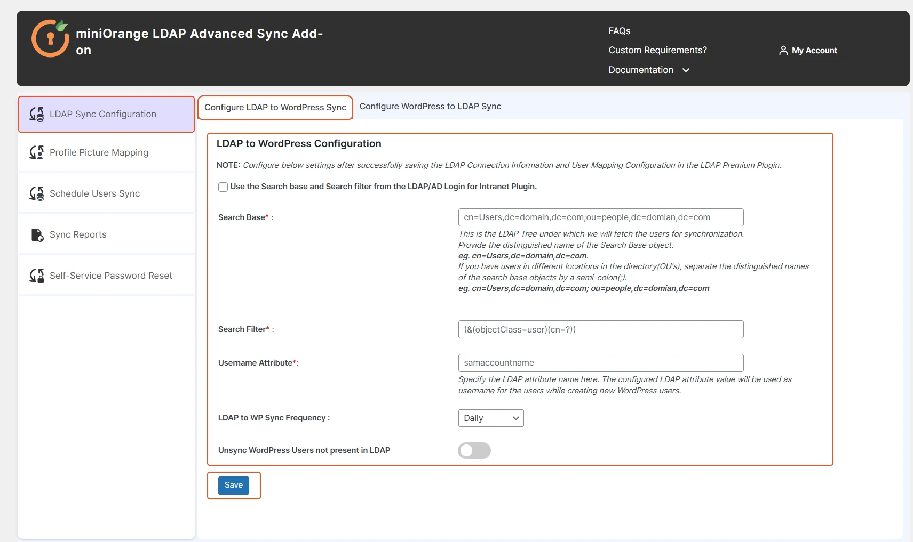Toggle Unsync WordPress Users switch
The height and width of the screenshot is (542, 913).
point(474,450)
